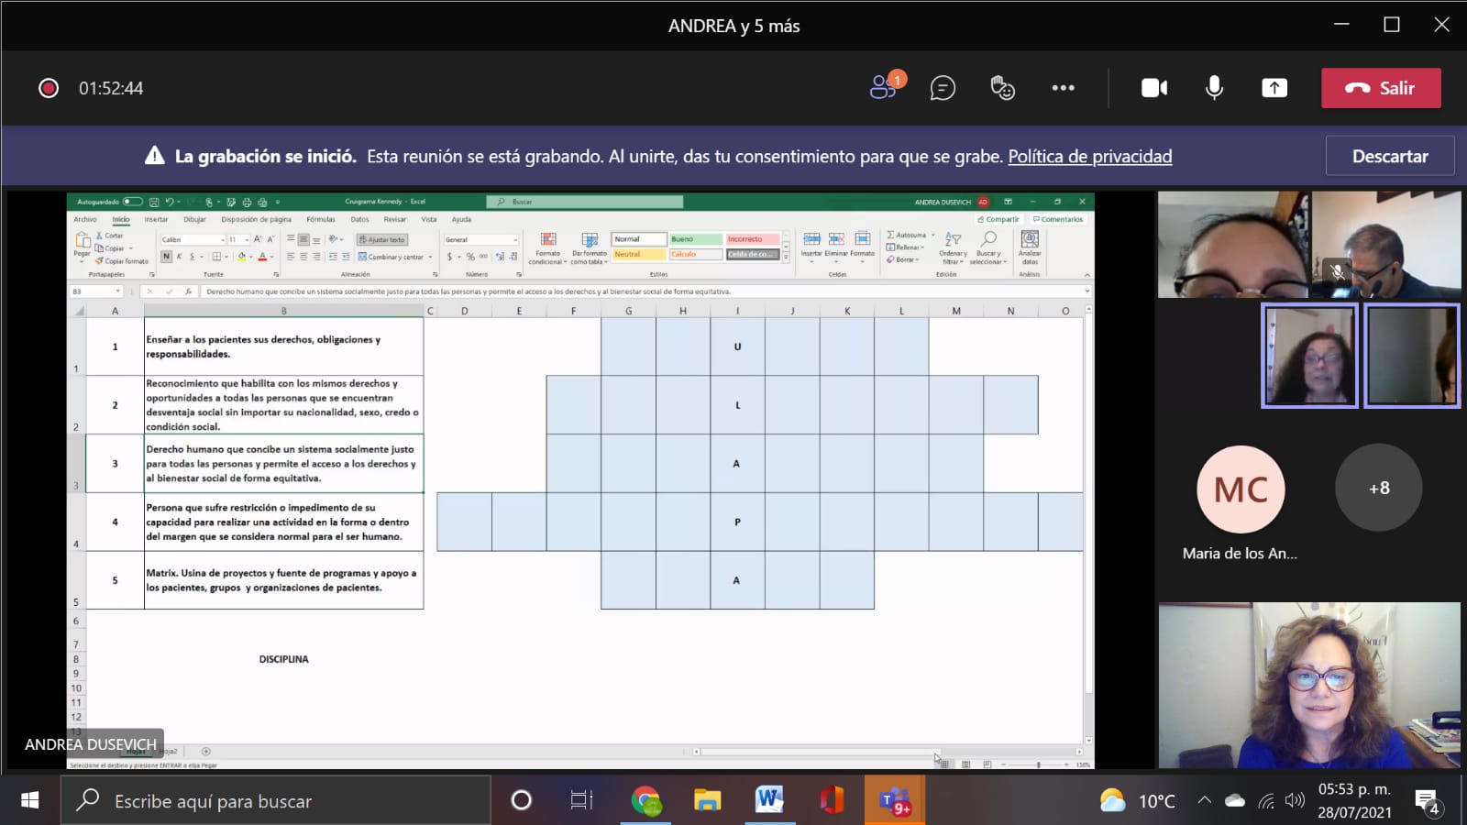Screen dimensions: 1467x825
Task: Toggle bold N formatting
Action: [166, 257]
